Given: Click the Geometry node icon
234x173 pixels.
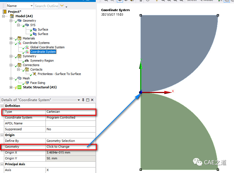Looking at the screenshot, I should tap(19, 21).
